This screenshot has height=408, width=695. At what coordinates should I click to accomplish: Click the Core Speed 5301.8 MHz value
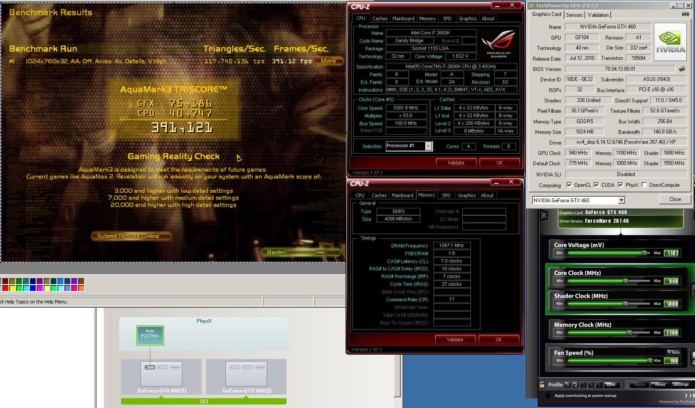click(406, 108)
